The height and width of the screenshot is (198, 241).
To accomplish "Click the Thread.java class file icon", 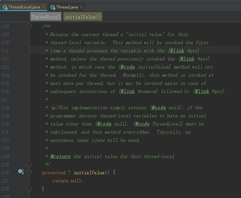I will 53,7.
